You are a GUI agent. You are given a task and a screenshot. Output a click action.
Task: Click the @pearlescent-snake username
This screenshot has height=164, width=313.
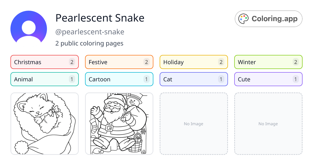tap(90, 32)
